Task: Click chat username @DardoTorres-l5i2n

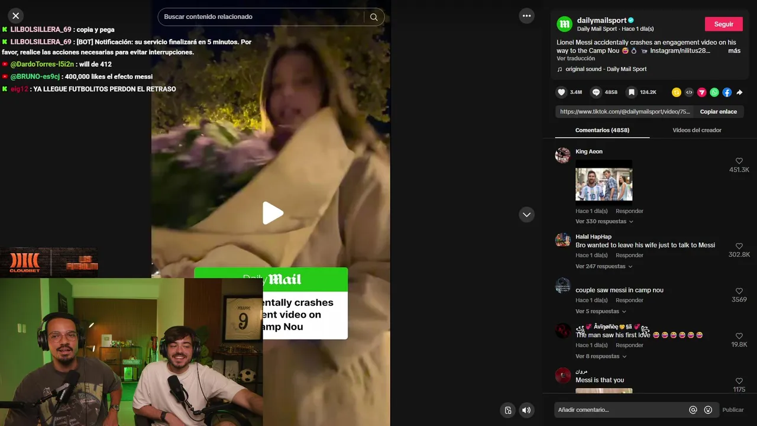Action: (42, 64)
